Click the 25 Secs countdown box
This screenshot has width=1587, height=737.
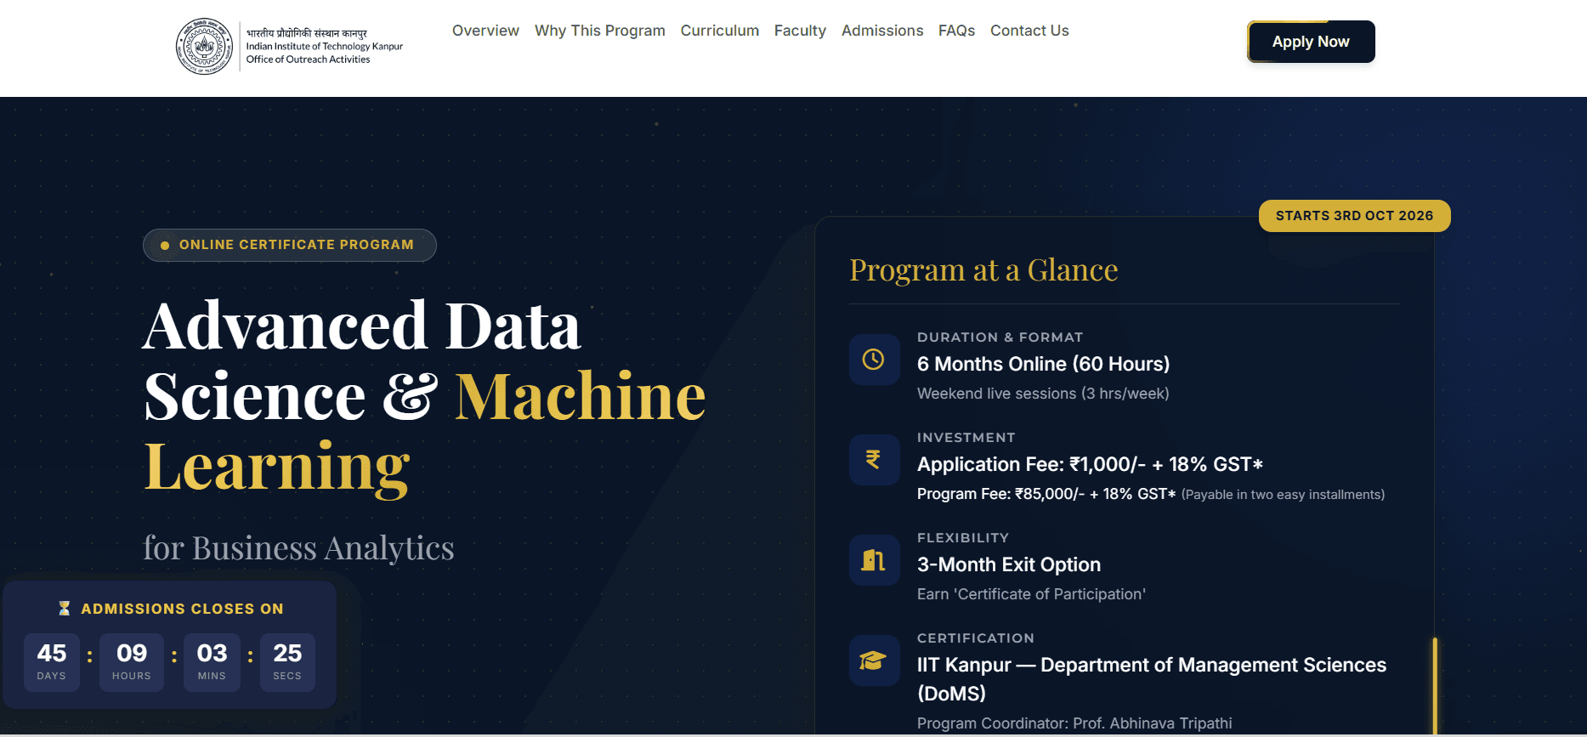coord(287,662)
